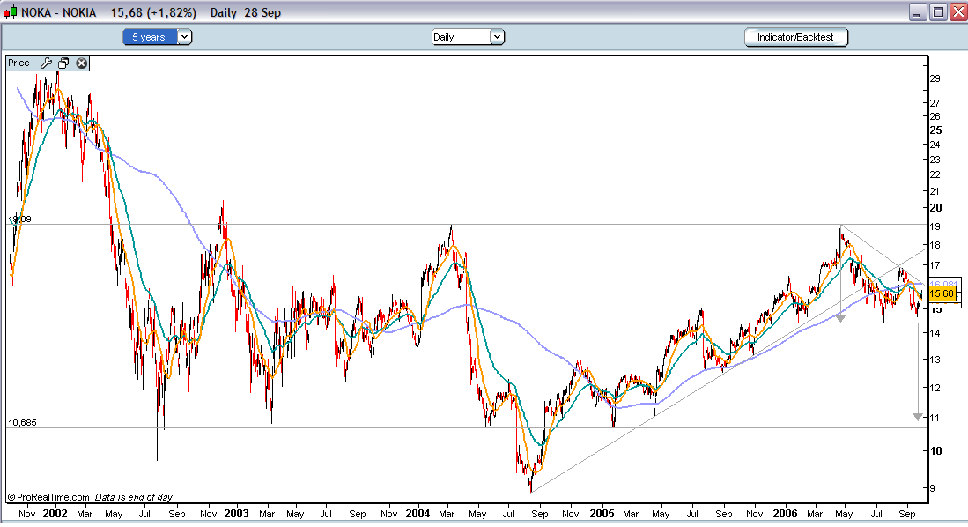The width and height of the screenshot is (968, 527).
Task: Click the 2005 year label on the time axis
Action: click(602, 514)
